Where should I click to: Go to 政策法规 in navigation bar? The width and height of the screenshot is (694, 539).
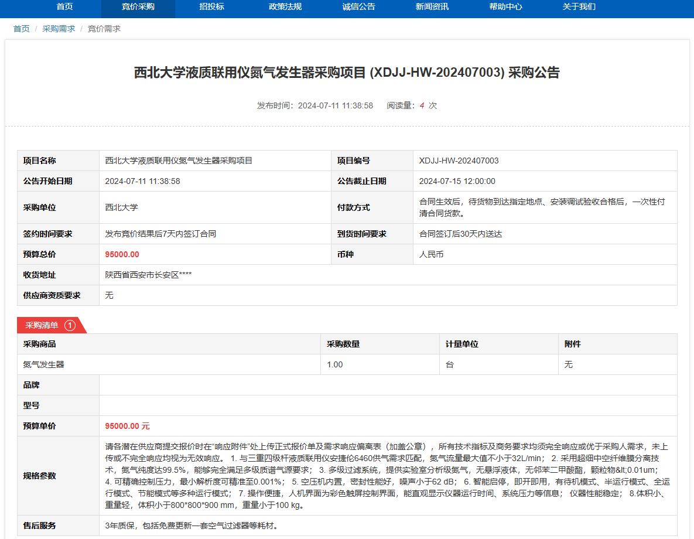pyautogui.click(x=285, y=7)
